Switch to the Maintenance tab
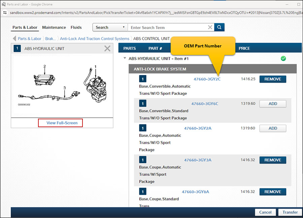Image resolution: width=303 pixels, height=218 pixels. (x=54, y=28)
